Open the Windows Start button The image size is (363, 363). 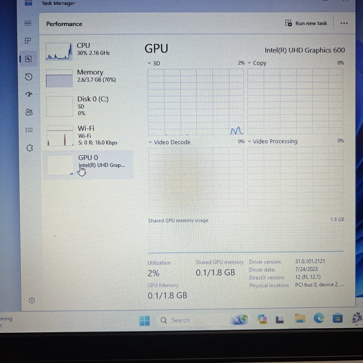point(144,321)
